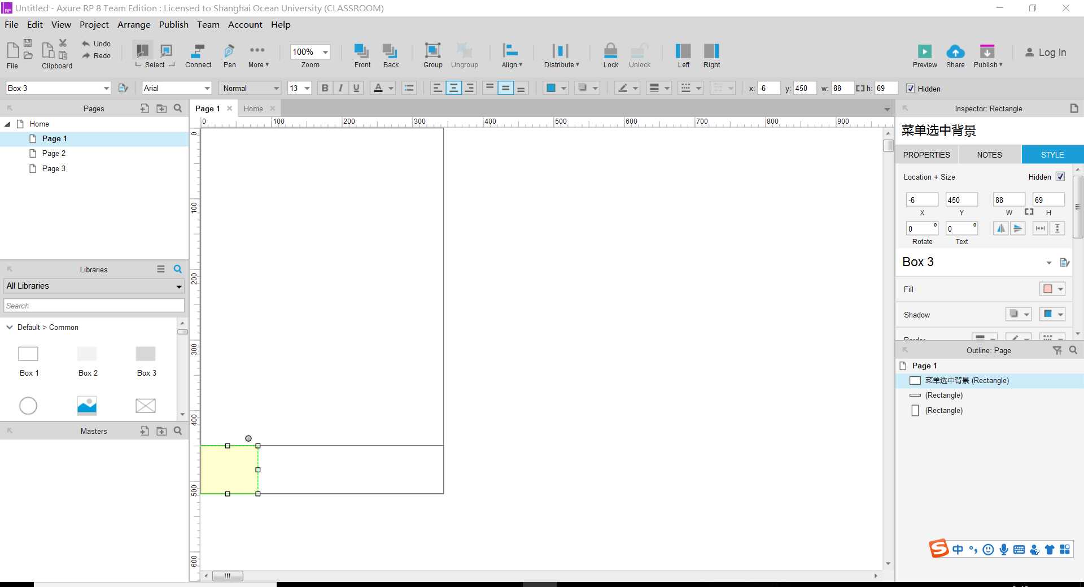
Task: Open the Distribute toolbar button
Action: click(561, 55)
